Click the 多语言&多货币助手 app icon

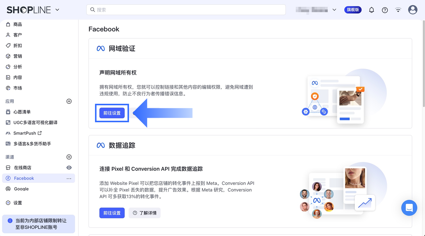point(8,144)
